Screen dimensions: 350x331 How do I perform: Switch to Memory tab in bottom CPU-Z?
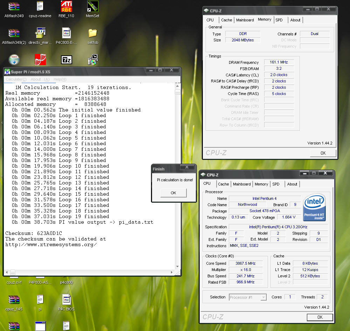tap(261, 184)
